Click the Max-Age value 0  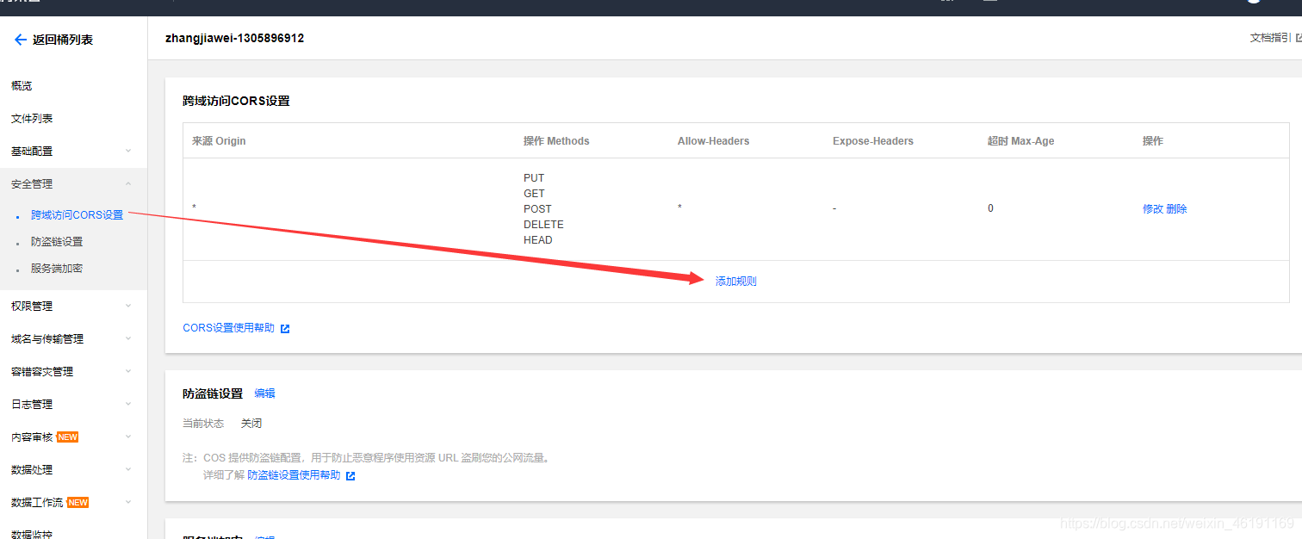(x=990, y=208)
